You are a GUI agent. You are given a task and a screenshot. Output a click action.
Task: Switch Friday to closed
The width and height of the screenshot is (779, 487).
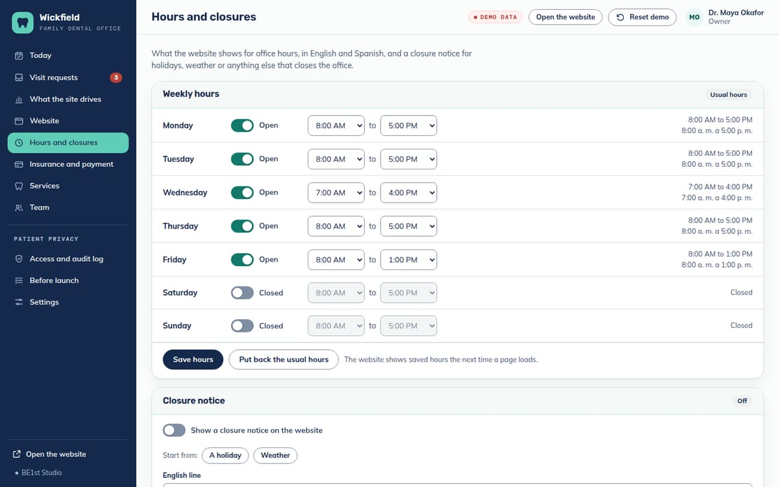pyautogui.click(x=242, y=260)
